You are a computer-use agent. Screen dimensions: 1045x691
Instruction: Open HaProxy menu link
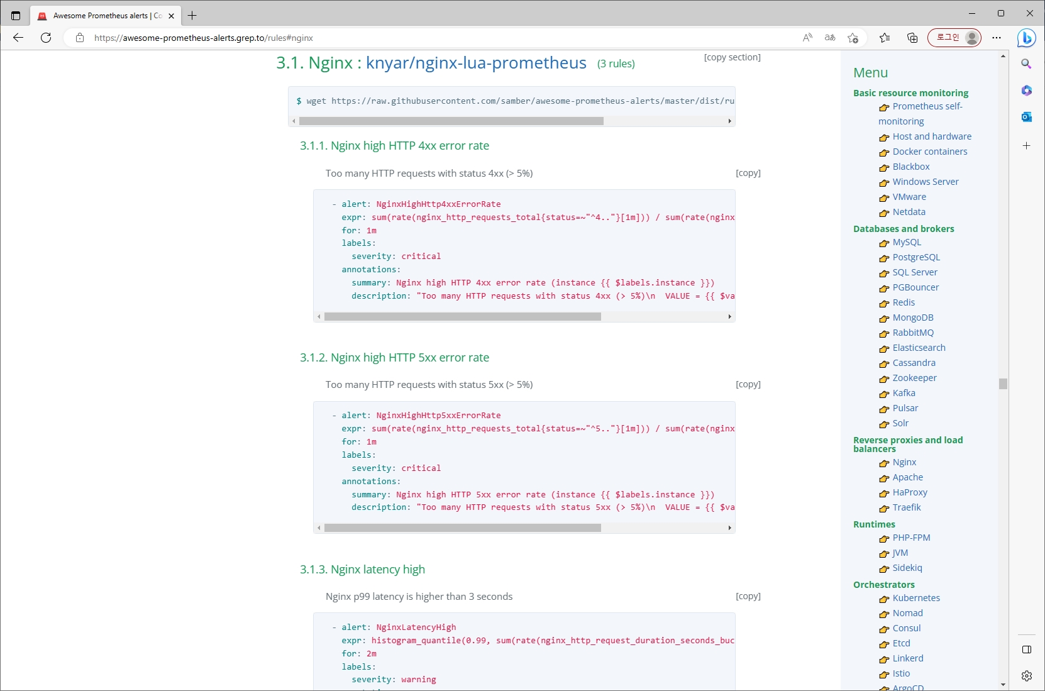[x=910, y=492]
